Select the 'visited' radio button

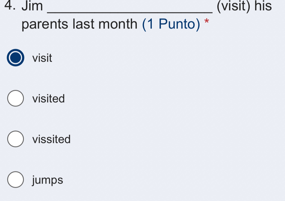16,98
